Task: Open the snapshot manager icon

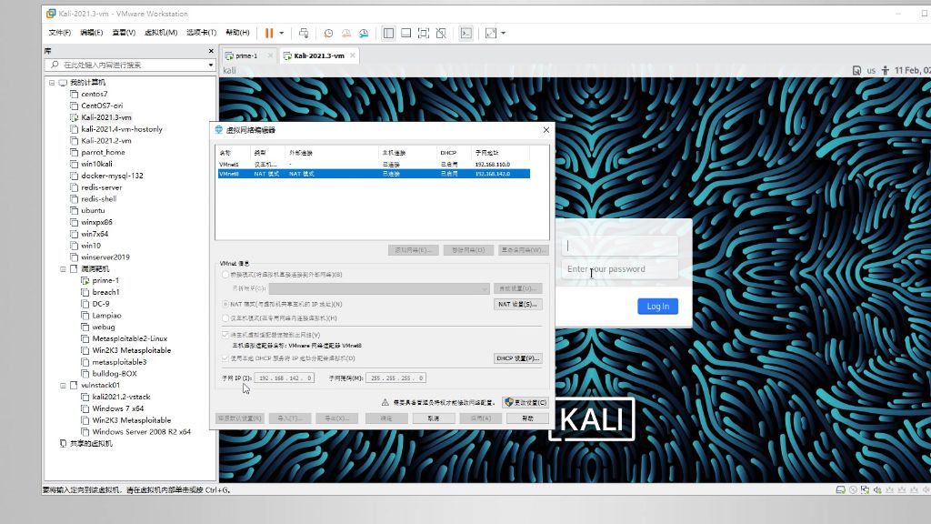Action: coord(364,34)
